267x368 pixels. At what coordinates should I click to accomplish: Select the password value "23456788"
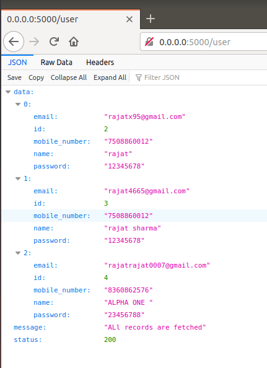(124, 315)
